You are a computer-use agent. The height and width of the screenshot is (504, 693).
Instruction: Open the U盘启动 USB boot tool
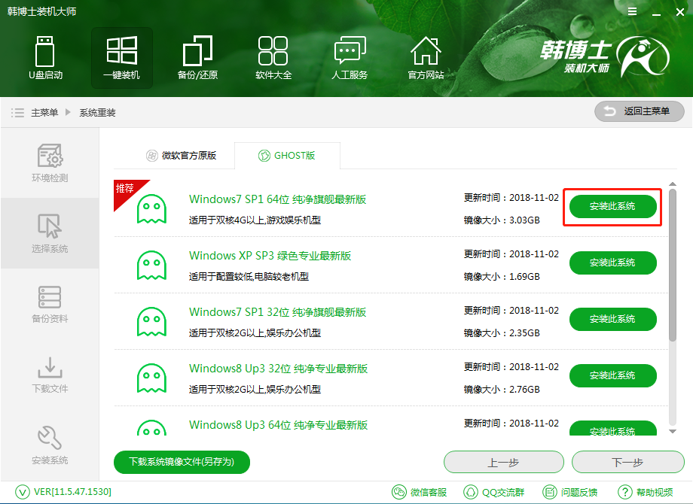(x=45, y=56)
